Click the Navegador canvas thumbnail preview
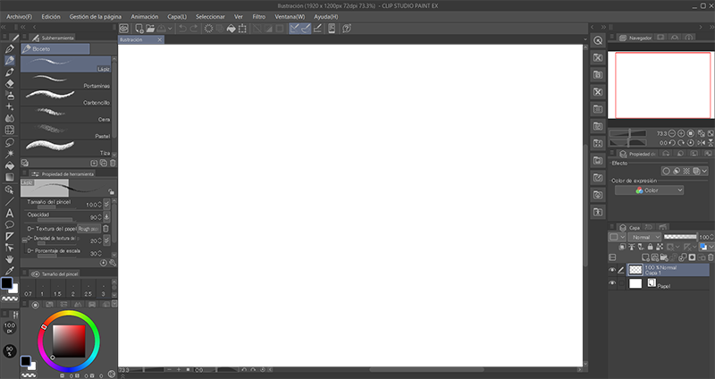The image size is (715, 379). click(x=660, y=84)
